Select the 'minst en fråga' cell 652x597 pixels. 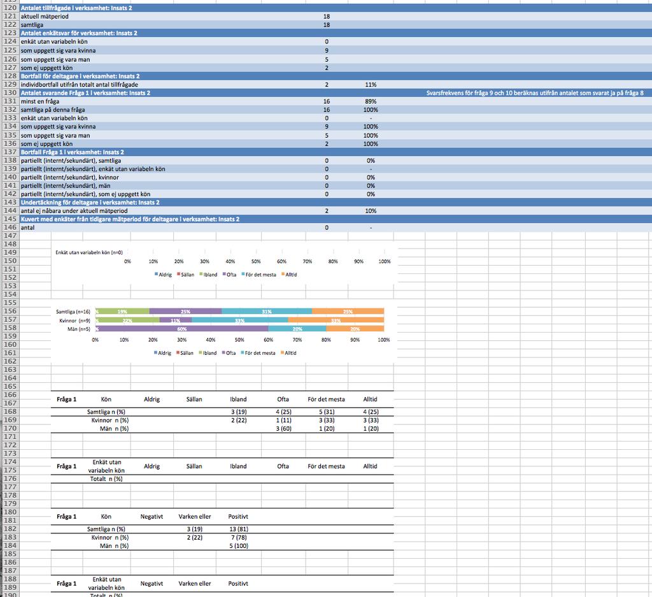40,101
